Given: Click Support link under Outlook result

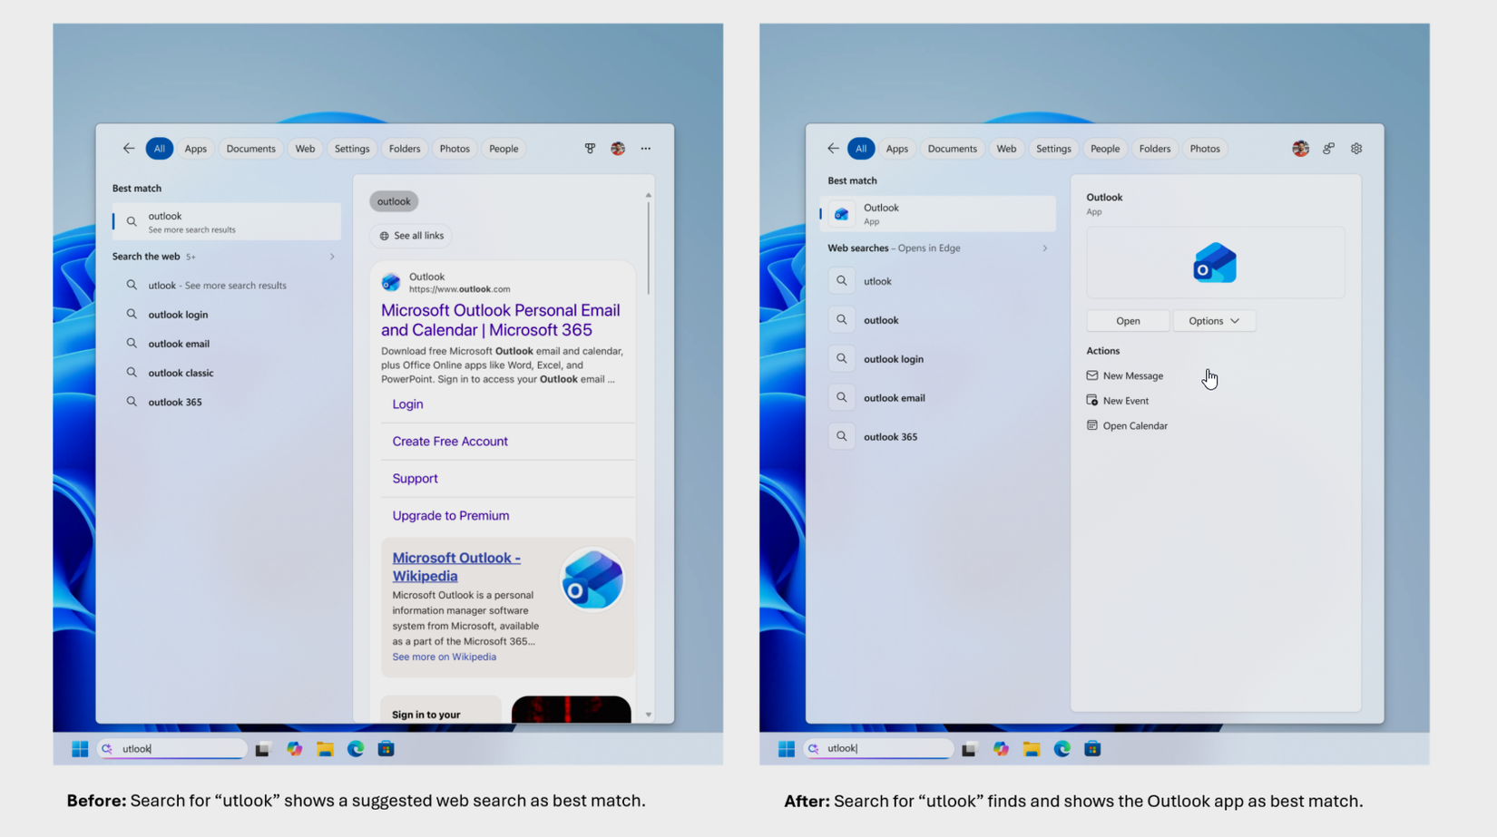Looking at the screenshot, I should 415,479.
